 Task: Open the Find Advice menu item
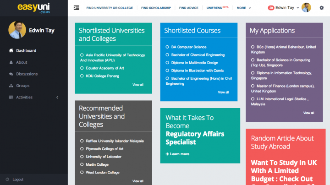pyautogui.click(x=189, y=8)
